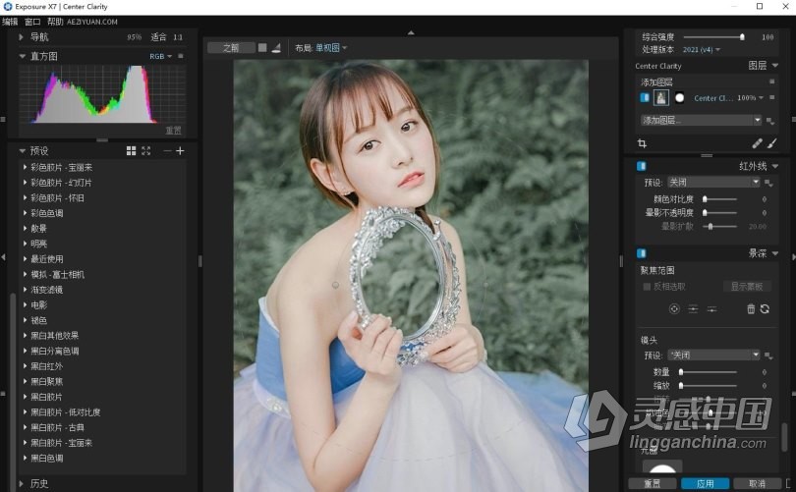Screen dimensions: 796x492
Task: Adjust the 镜头 数量 slider
Action: pyautogui.click(x=708, y=372)
